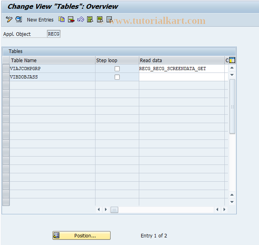Image resolution: width=259 pixels, height=245 pixels.
Task: Toggle Step loop checkbox for VIAJCOMPGRP
Action: [x=117, y=69]
